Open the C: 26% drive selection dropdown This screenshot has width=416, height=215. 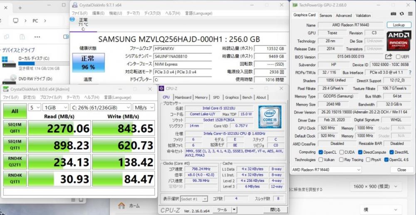(101, 108)
